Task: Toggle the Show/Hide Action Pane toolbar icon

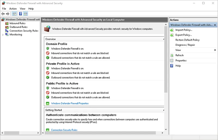Action: click(26, 14)
